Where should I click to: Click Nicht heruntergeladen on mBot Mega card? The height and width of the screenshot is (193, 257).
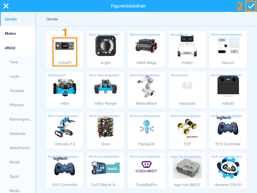[x=145, y=34]
